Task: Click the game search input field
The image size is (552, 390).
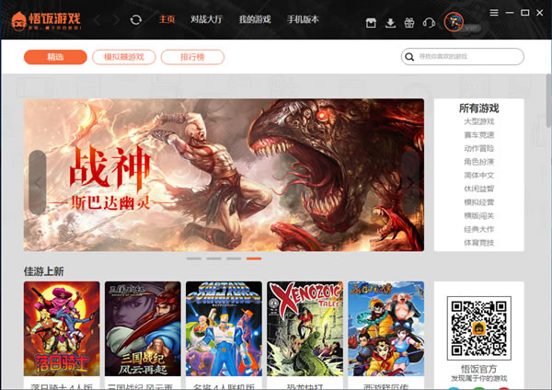Action: click(x=462, y=56)
